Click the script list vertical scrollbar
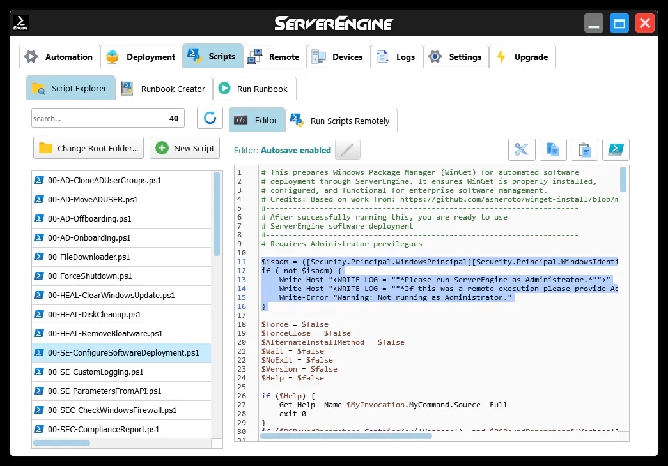This screenshot has width=668, height=466. [217, 214]
